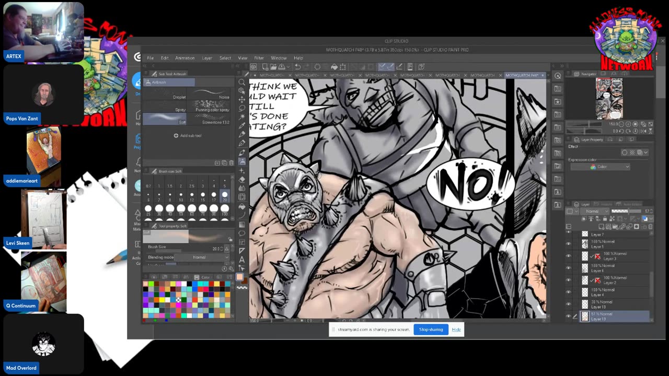The height and width of the screenshot is (376, 669).
Task: Hide Layer 13 with eye icon
Action: click(569, 316)
